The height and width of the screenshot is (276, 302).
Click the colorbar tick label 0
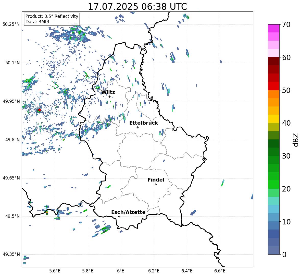tap(284, 254)
